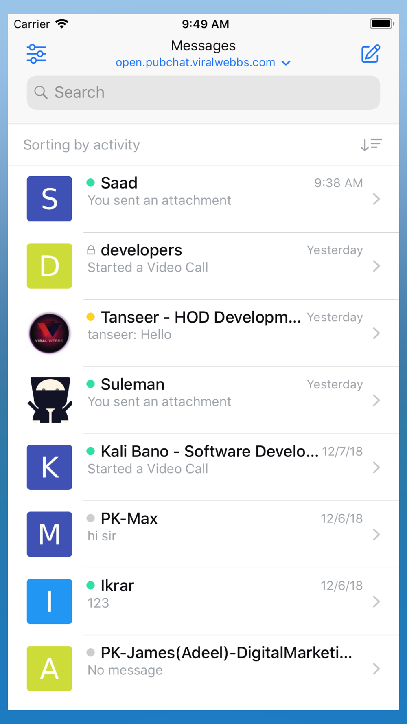Open developers chat showing Started a Video Call
407x724 pixels.
(203, 266)
